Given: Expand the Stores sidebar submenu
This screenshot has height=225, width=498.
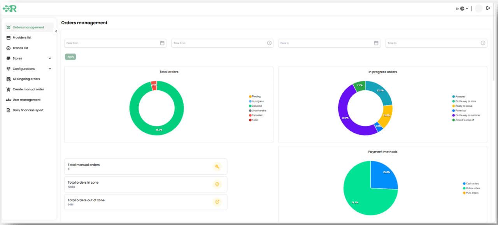Looking at the screenshot, I should [50, 58].
